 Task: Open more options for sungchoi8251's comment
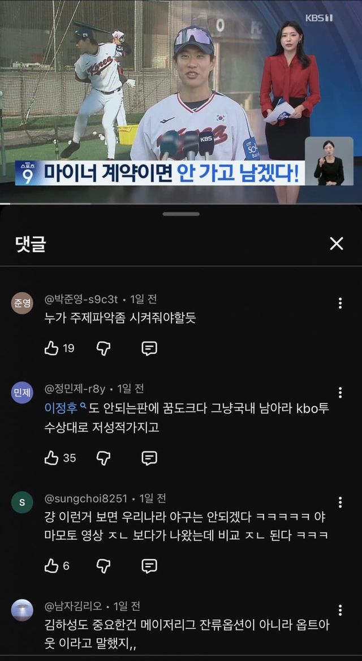tap(340, 502)
